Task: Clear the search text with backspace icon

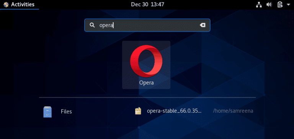Action: click(203, 25)
